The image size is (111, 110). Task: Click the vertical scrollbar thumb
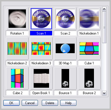104,27
